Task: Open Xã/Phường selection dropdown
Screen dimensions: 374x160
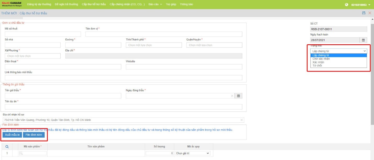Action: click(33, 56)
